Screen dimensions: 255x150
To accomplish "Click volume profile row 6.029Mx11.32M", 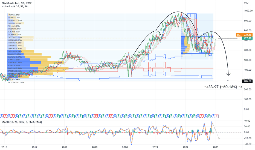I will point(14,17).
